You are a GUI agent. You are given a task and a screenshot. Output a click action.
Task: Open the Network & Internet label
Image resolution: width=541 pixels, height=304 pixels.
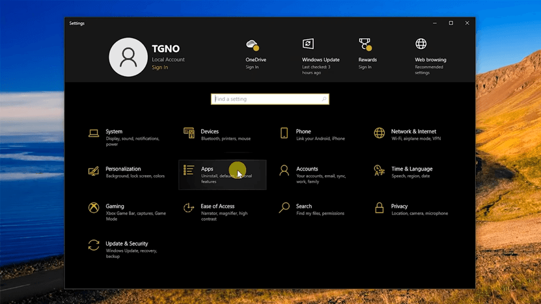[413, 131]
